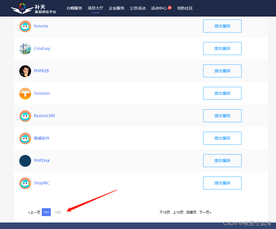This screenshot has width=276, height=229.
Task: Open the 公告活动 page
Action: [138, 8]
